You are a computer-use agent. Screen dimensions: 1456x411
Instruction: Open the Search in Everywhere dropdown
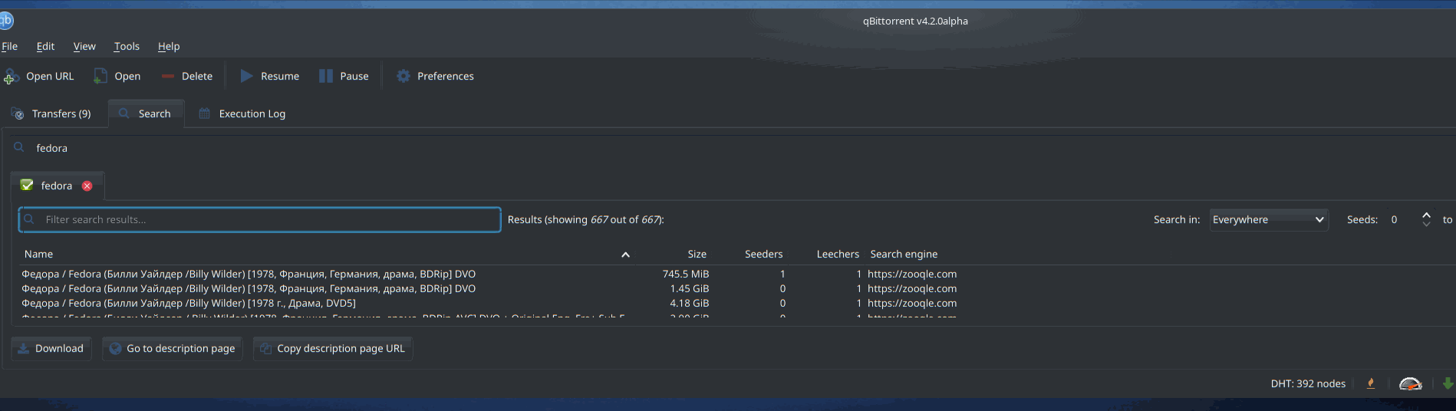[x=1269, y=219]
